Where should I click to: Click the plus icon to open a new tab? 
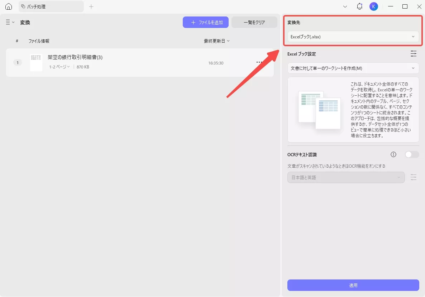pyautogui.click(x=91, y=6)
